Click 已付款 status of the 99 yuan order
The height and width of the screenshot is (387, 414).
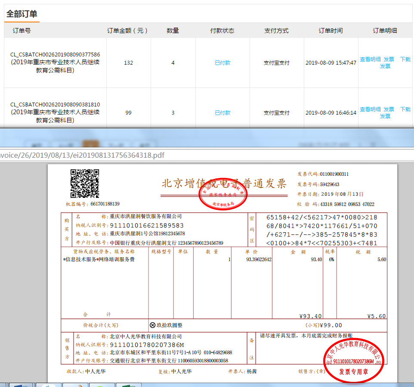click(x=222, y=112)
